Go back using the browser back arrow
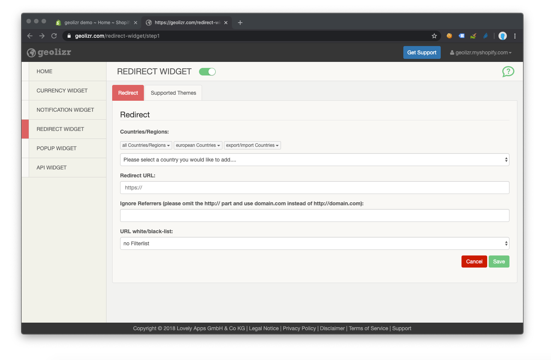 coord(30,36)
